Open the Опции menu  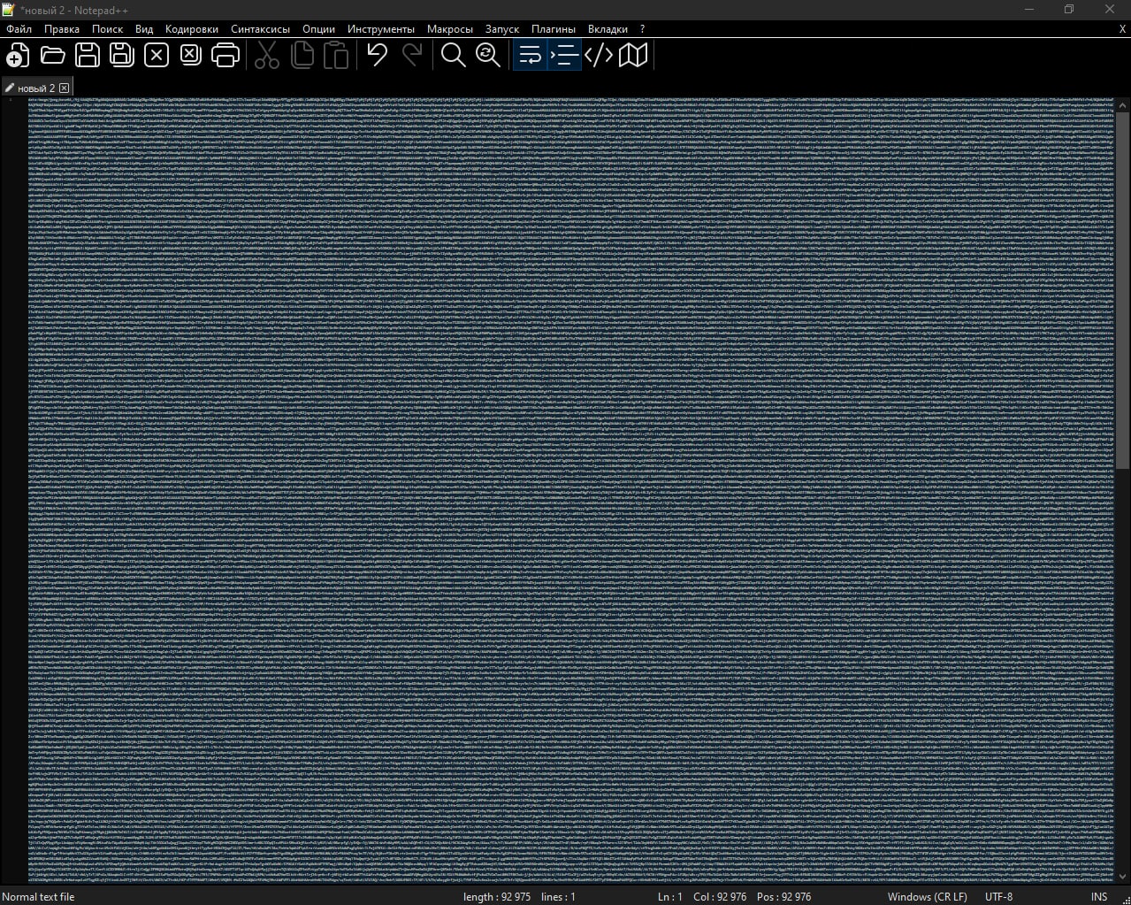(319, 28)
